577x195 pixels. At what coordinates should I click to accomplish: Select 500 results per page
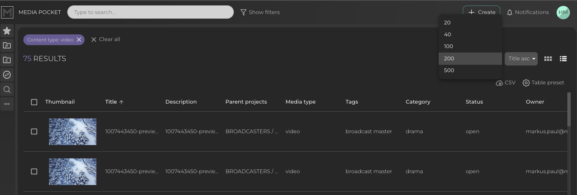(449, 70)
